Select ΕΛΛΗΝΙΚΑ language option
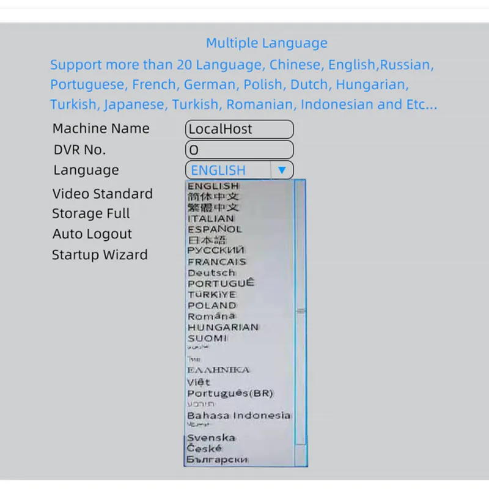Viewport: 489px width, 489px height. 218,370
